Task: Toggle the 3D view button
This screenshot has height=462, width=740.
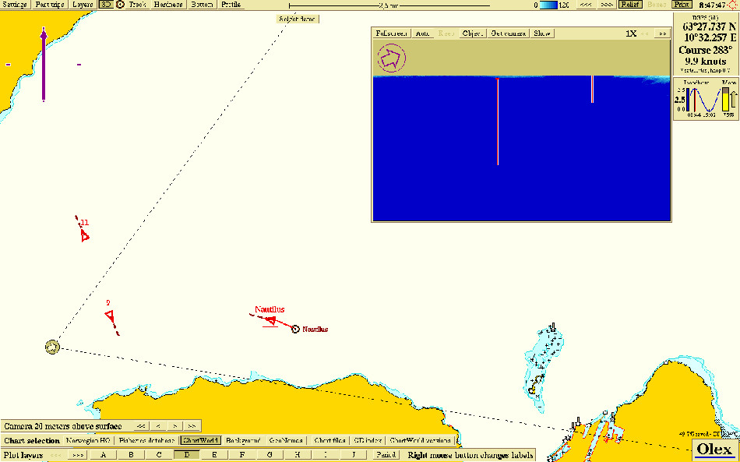Action: coord(105,5)
